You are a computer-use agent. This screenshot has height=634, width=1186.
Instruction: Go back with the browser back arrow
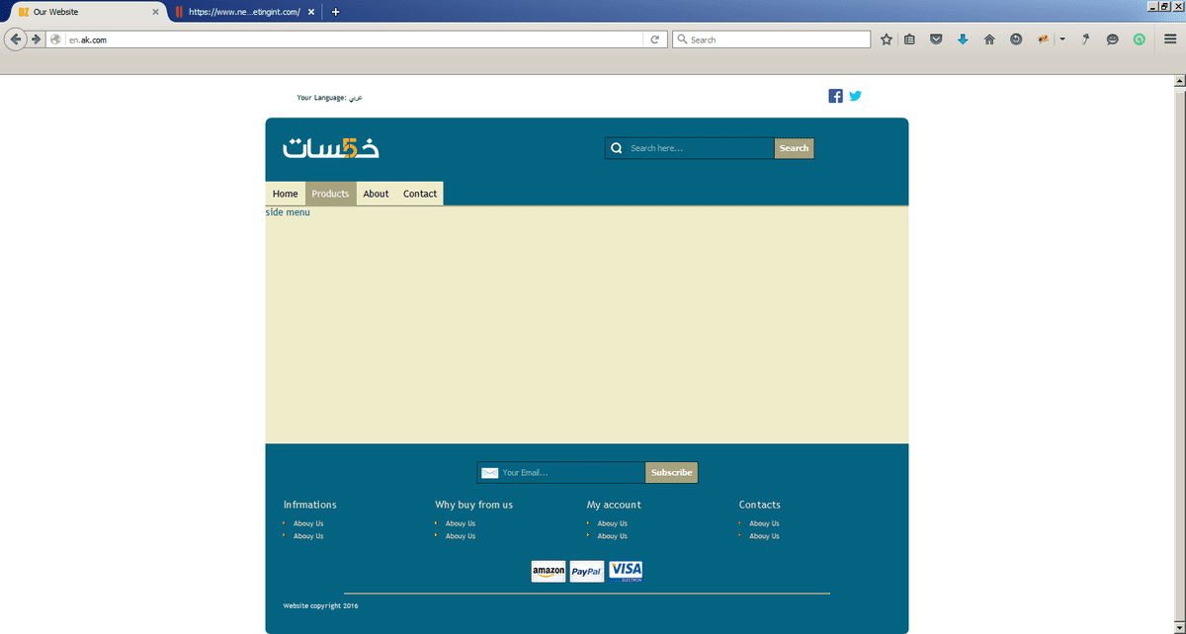tap(16, 40)
